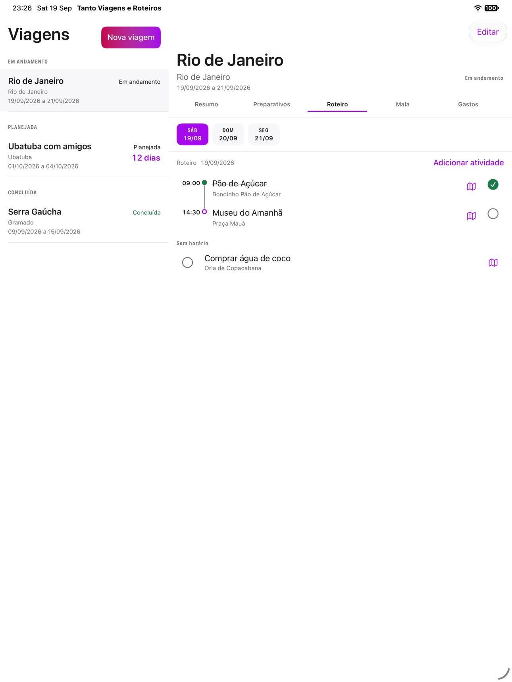
Task: Click the Pão de Açúcar activity title
Action: tap(239, 184)
